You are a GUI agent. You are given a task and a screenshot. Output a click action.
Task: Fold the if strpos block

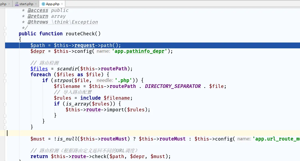pyautogui.click(x=5, y=80)
